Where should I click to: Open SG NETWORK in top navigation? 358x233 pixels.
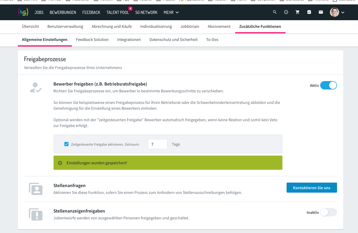146,12
